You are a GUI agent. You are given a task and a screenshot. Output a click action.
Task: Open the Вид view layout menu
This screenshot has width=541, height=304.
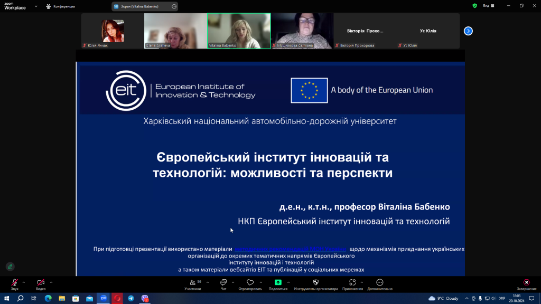tap(489, 6)
